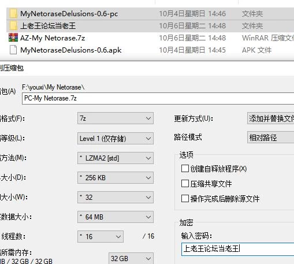Click the blank file icon of MyNetoraseDelusions-0.6.apk
The height and width of the screenshot is (264, 294).
pyautogui.click(x=13, y=50)
